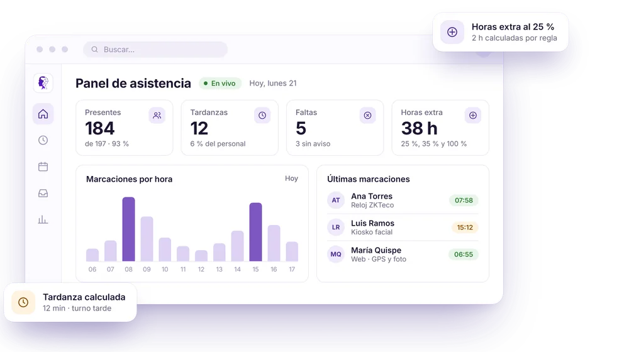Click the people icon on Presentes card

coord(157,116)
